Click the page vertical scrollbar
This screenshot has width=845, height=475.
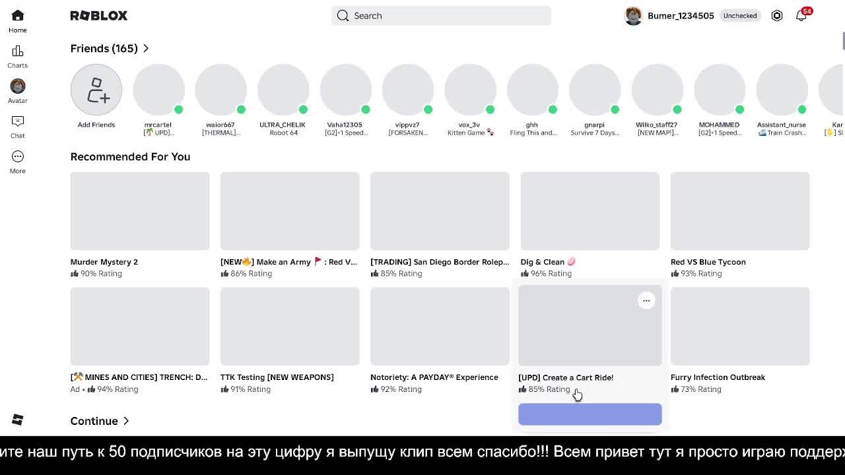(x=843, y=40)
